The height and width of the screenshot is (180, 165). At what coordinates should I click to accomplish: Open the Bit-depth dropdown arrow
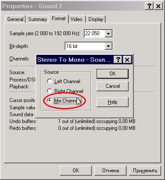[108, 46]
